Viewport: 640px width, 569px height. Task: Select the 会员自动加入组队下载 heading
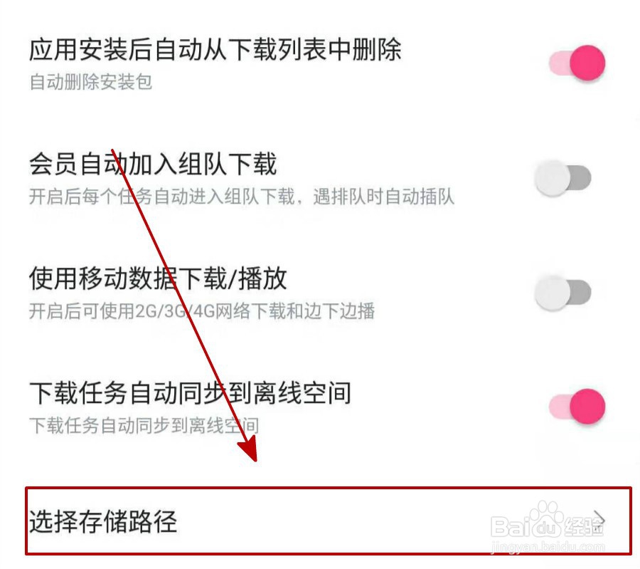153,164
